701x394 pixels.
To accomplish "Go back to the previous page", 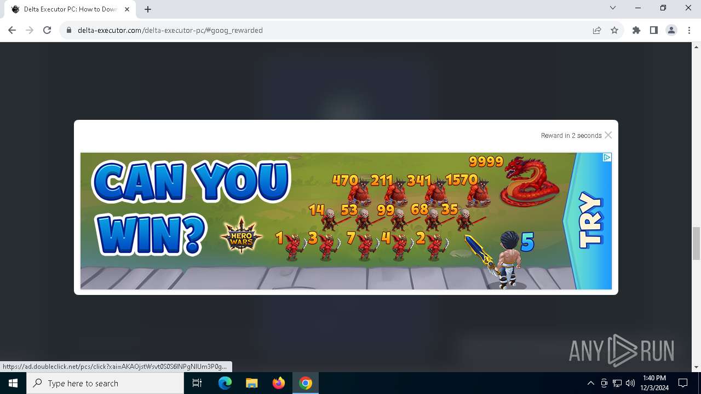I will (12, 30).
